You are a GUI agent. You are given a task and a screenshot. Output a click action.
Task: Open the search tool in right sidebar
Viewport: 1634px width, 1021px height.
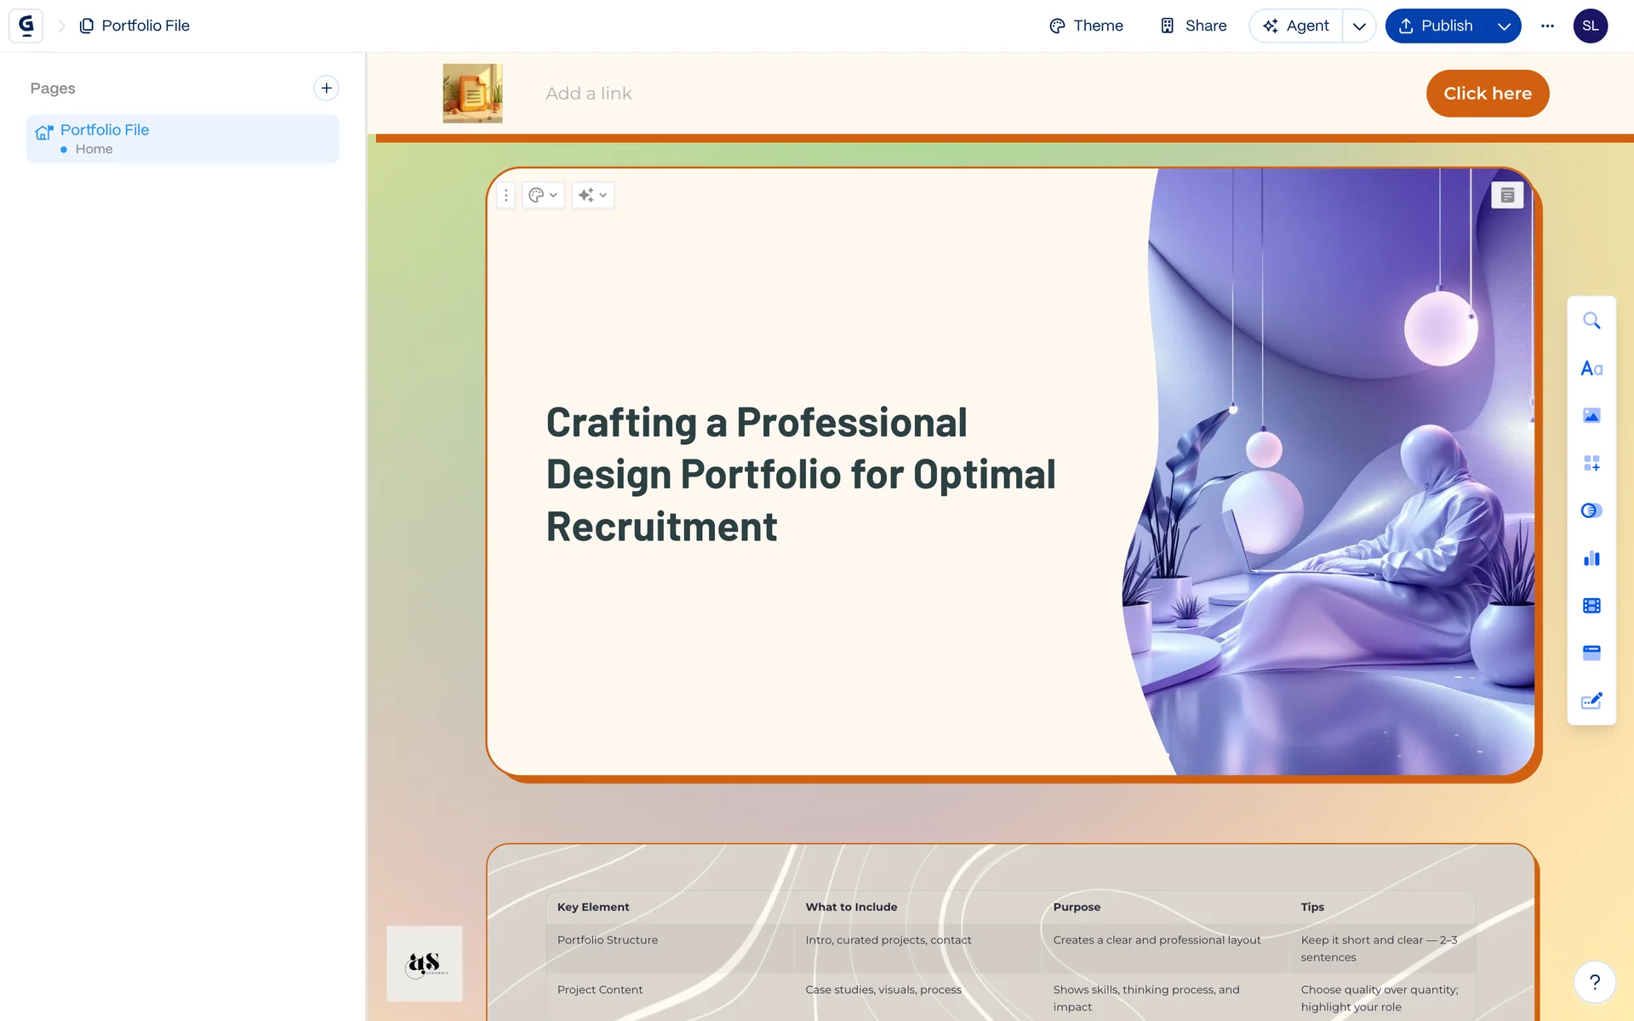click(1591, 321)
